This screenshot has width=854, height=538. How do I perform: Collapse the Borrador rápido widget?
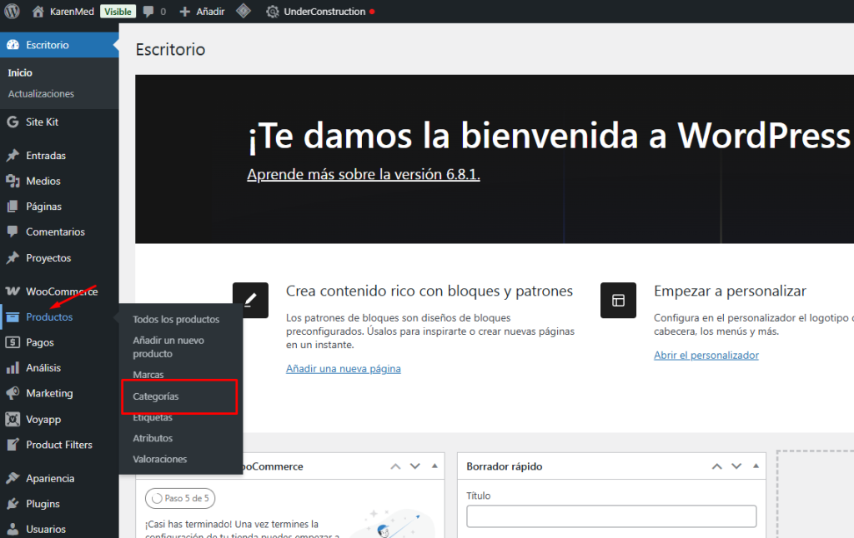click(x=756, y=466)
